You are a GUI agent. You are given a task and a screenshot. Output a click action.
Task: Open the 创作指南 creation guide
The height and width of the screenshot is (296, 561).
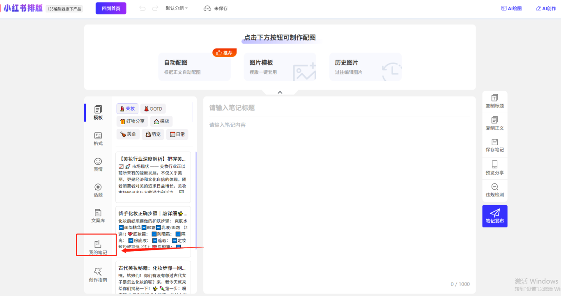[98, 275]
